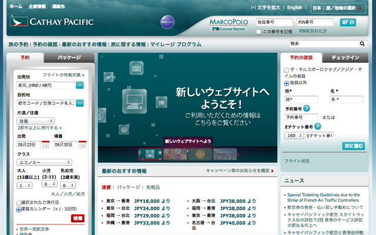Click the search magnifier icon

pyautogui.click(x=362, y=43)
